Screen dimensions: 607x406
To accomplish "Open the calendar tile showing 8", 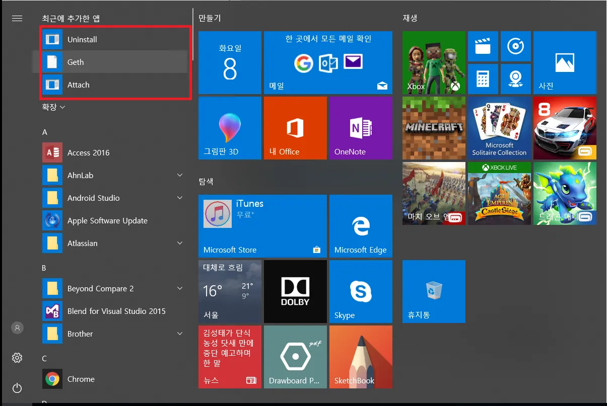I will (230, 62).
